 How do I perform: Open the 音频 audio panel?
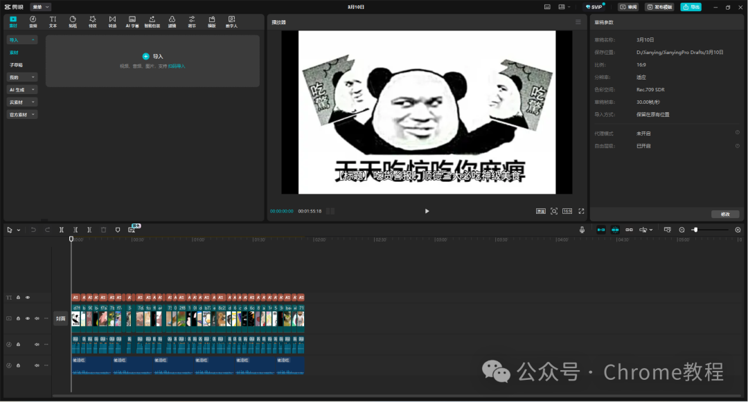click(x=33, y=21)
